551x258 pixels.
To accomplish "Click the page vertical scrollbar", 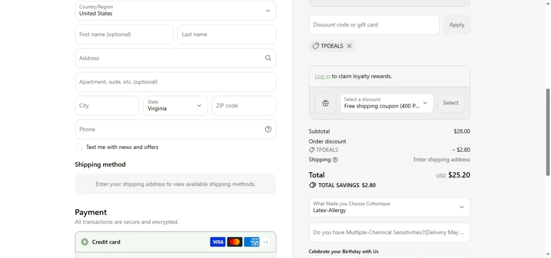I will pos(547,132).
